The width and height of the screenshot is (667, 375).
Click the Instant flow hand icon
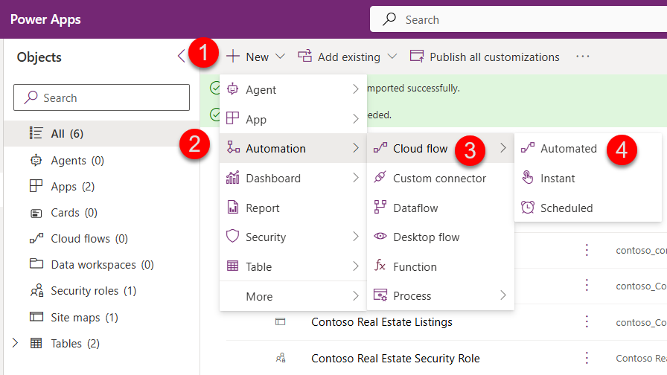tap(528, 179)
